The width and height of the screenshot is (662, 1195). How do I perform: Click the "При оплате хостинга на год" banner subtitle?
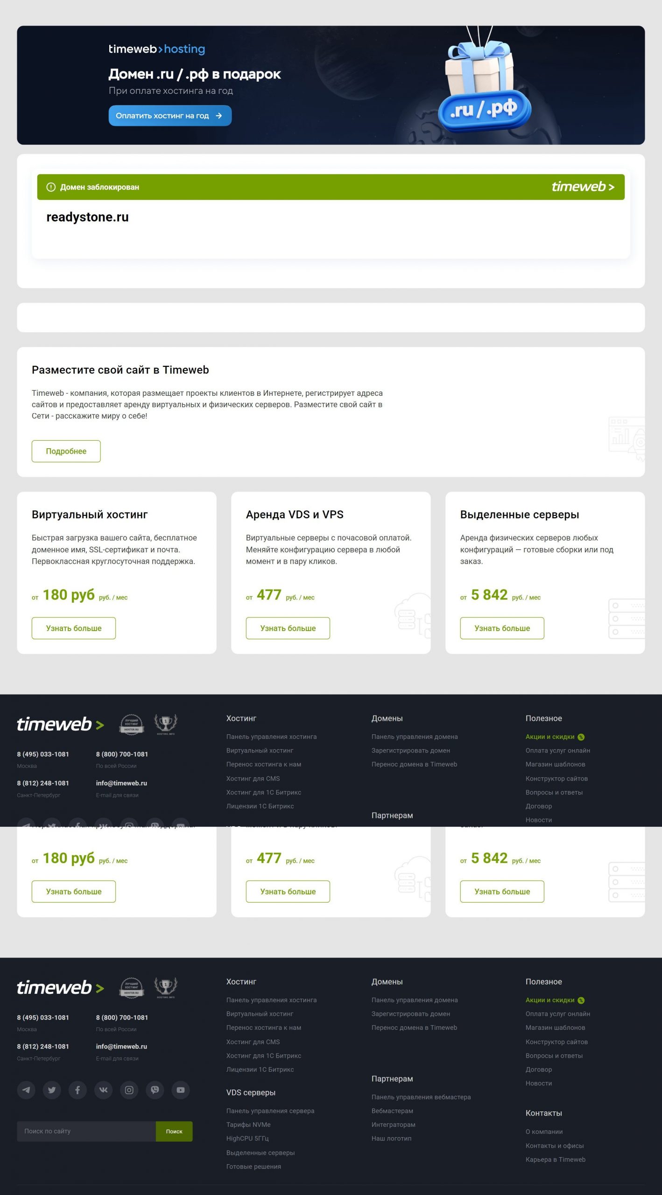coord(171,91)
